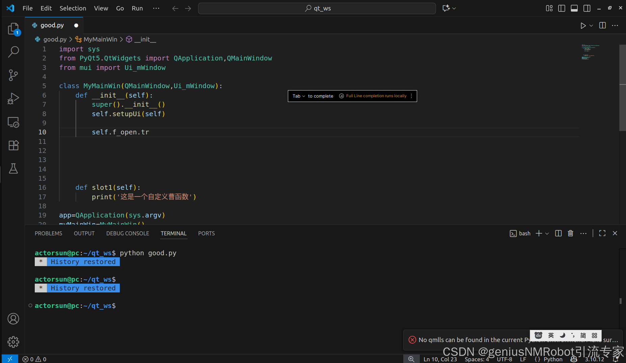
Task: Open the Run menu
Action: point(137,8)
